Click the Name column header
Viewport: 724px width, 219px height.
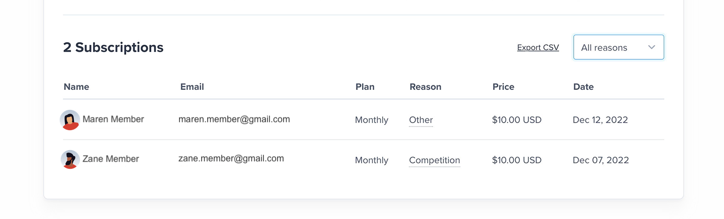click(76, 87)
